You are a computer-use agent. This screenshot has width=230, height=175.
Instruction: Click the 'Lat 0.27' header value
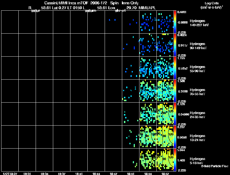coord(59,8)
